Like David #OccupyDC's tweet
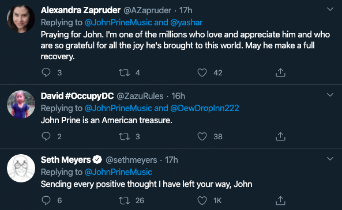 coord(202,136)
